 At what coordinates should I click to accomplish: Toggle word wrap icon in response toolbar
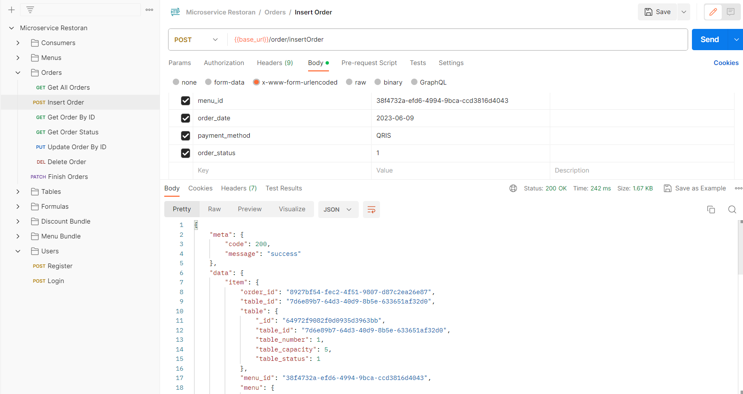[x=371, y=210]
